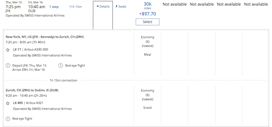Click the Red-eye flight alert icon for LX 17

click(61, 66)
